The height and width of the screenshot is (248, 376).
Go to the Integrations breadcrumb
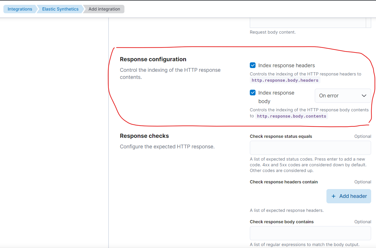20,9
